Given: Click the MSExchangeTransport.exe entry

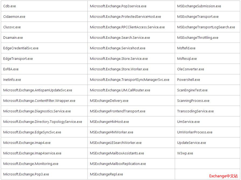Looking at the screenshot, I should pos(196,16).
